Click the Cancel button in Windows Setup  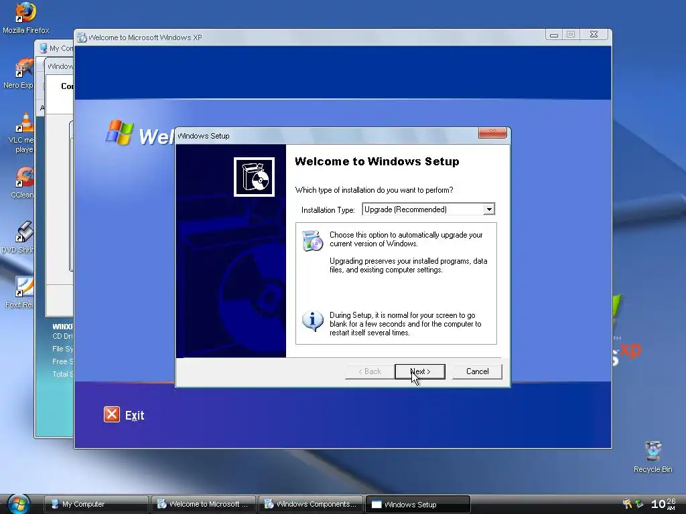(x=477, y=371)
